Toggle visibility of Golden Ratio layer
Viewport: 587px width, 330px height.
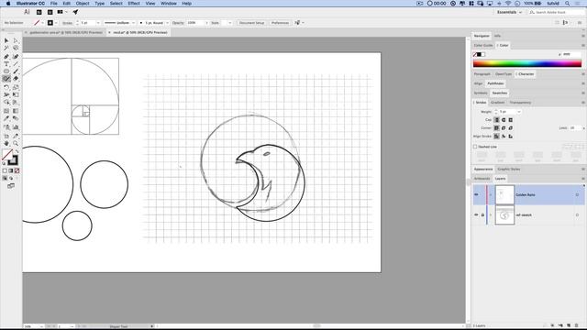pos(476,194)
